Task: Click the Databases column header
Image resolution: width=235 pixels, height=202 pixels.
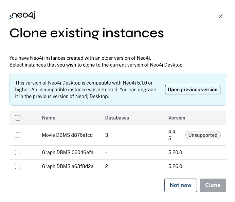Action: (x=117, y=118)
